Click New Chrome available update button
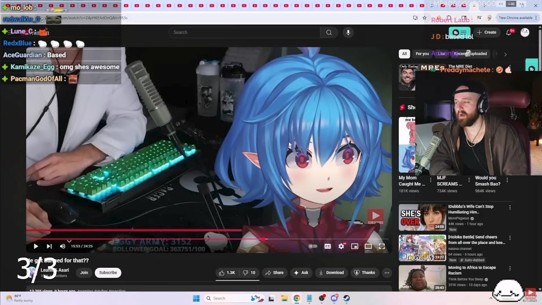Screen dimensions: 542x305 coord(517,18)
